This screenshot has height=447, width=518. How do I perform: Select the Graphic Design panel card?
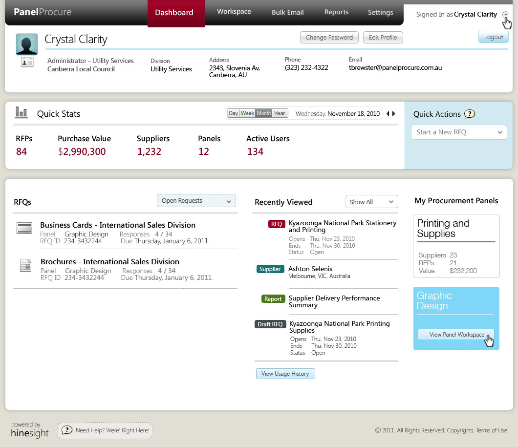click(x=456, y=318)
